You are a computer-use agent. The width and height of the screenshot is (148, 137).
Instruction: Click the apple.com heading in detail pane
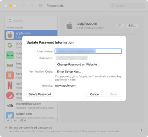[x=87, y=24]
